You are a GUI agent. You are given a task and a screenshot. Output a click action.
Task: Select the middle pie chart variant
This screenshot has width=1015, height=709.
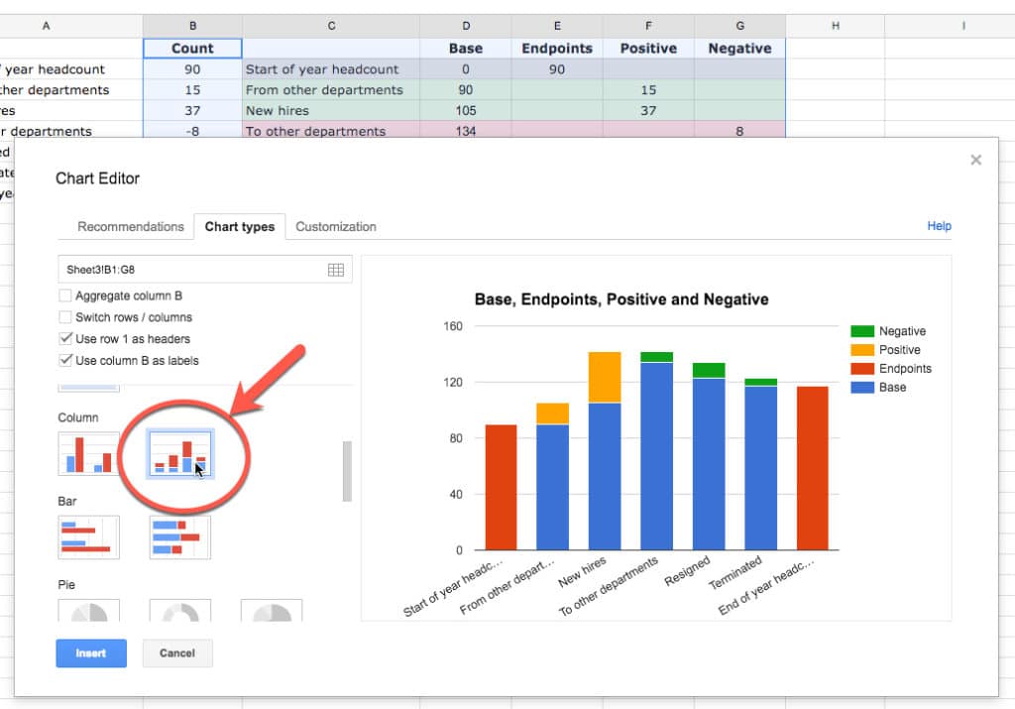pos(179,612)
